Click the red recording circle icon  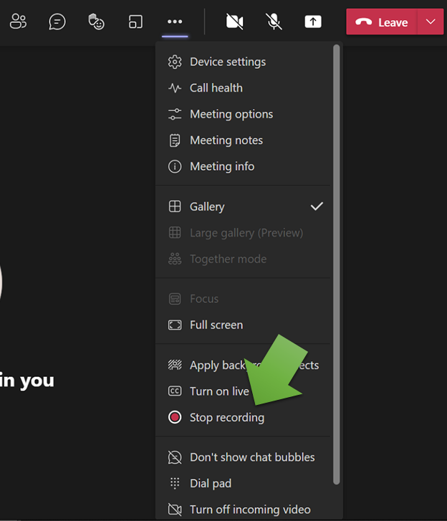(175, 417)
